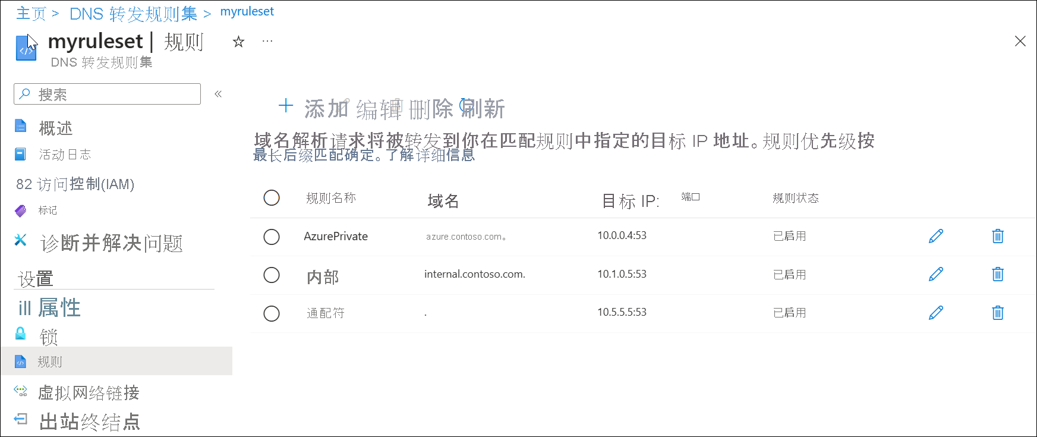Select the 通配符 rule radio button

pos(272,313)
